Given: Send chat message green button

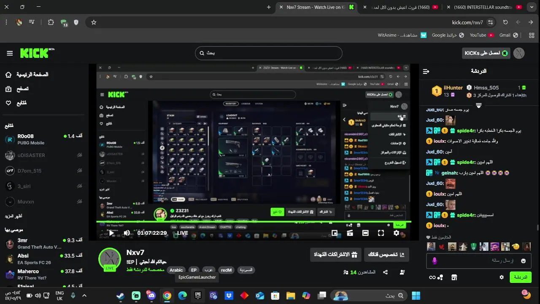Looking at the screenshot, I should tap(521, 277).
